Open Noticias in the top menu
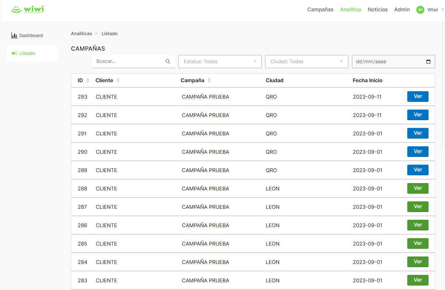 pos(378,10)
